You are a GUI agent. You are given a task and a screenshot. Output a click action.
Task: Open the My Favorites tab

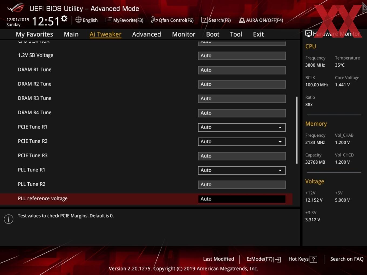34,34
